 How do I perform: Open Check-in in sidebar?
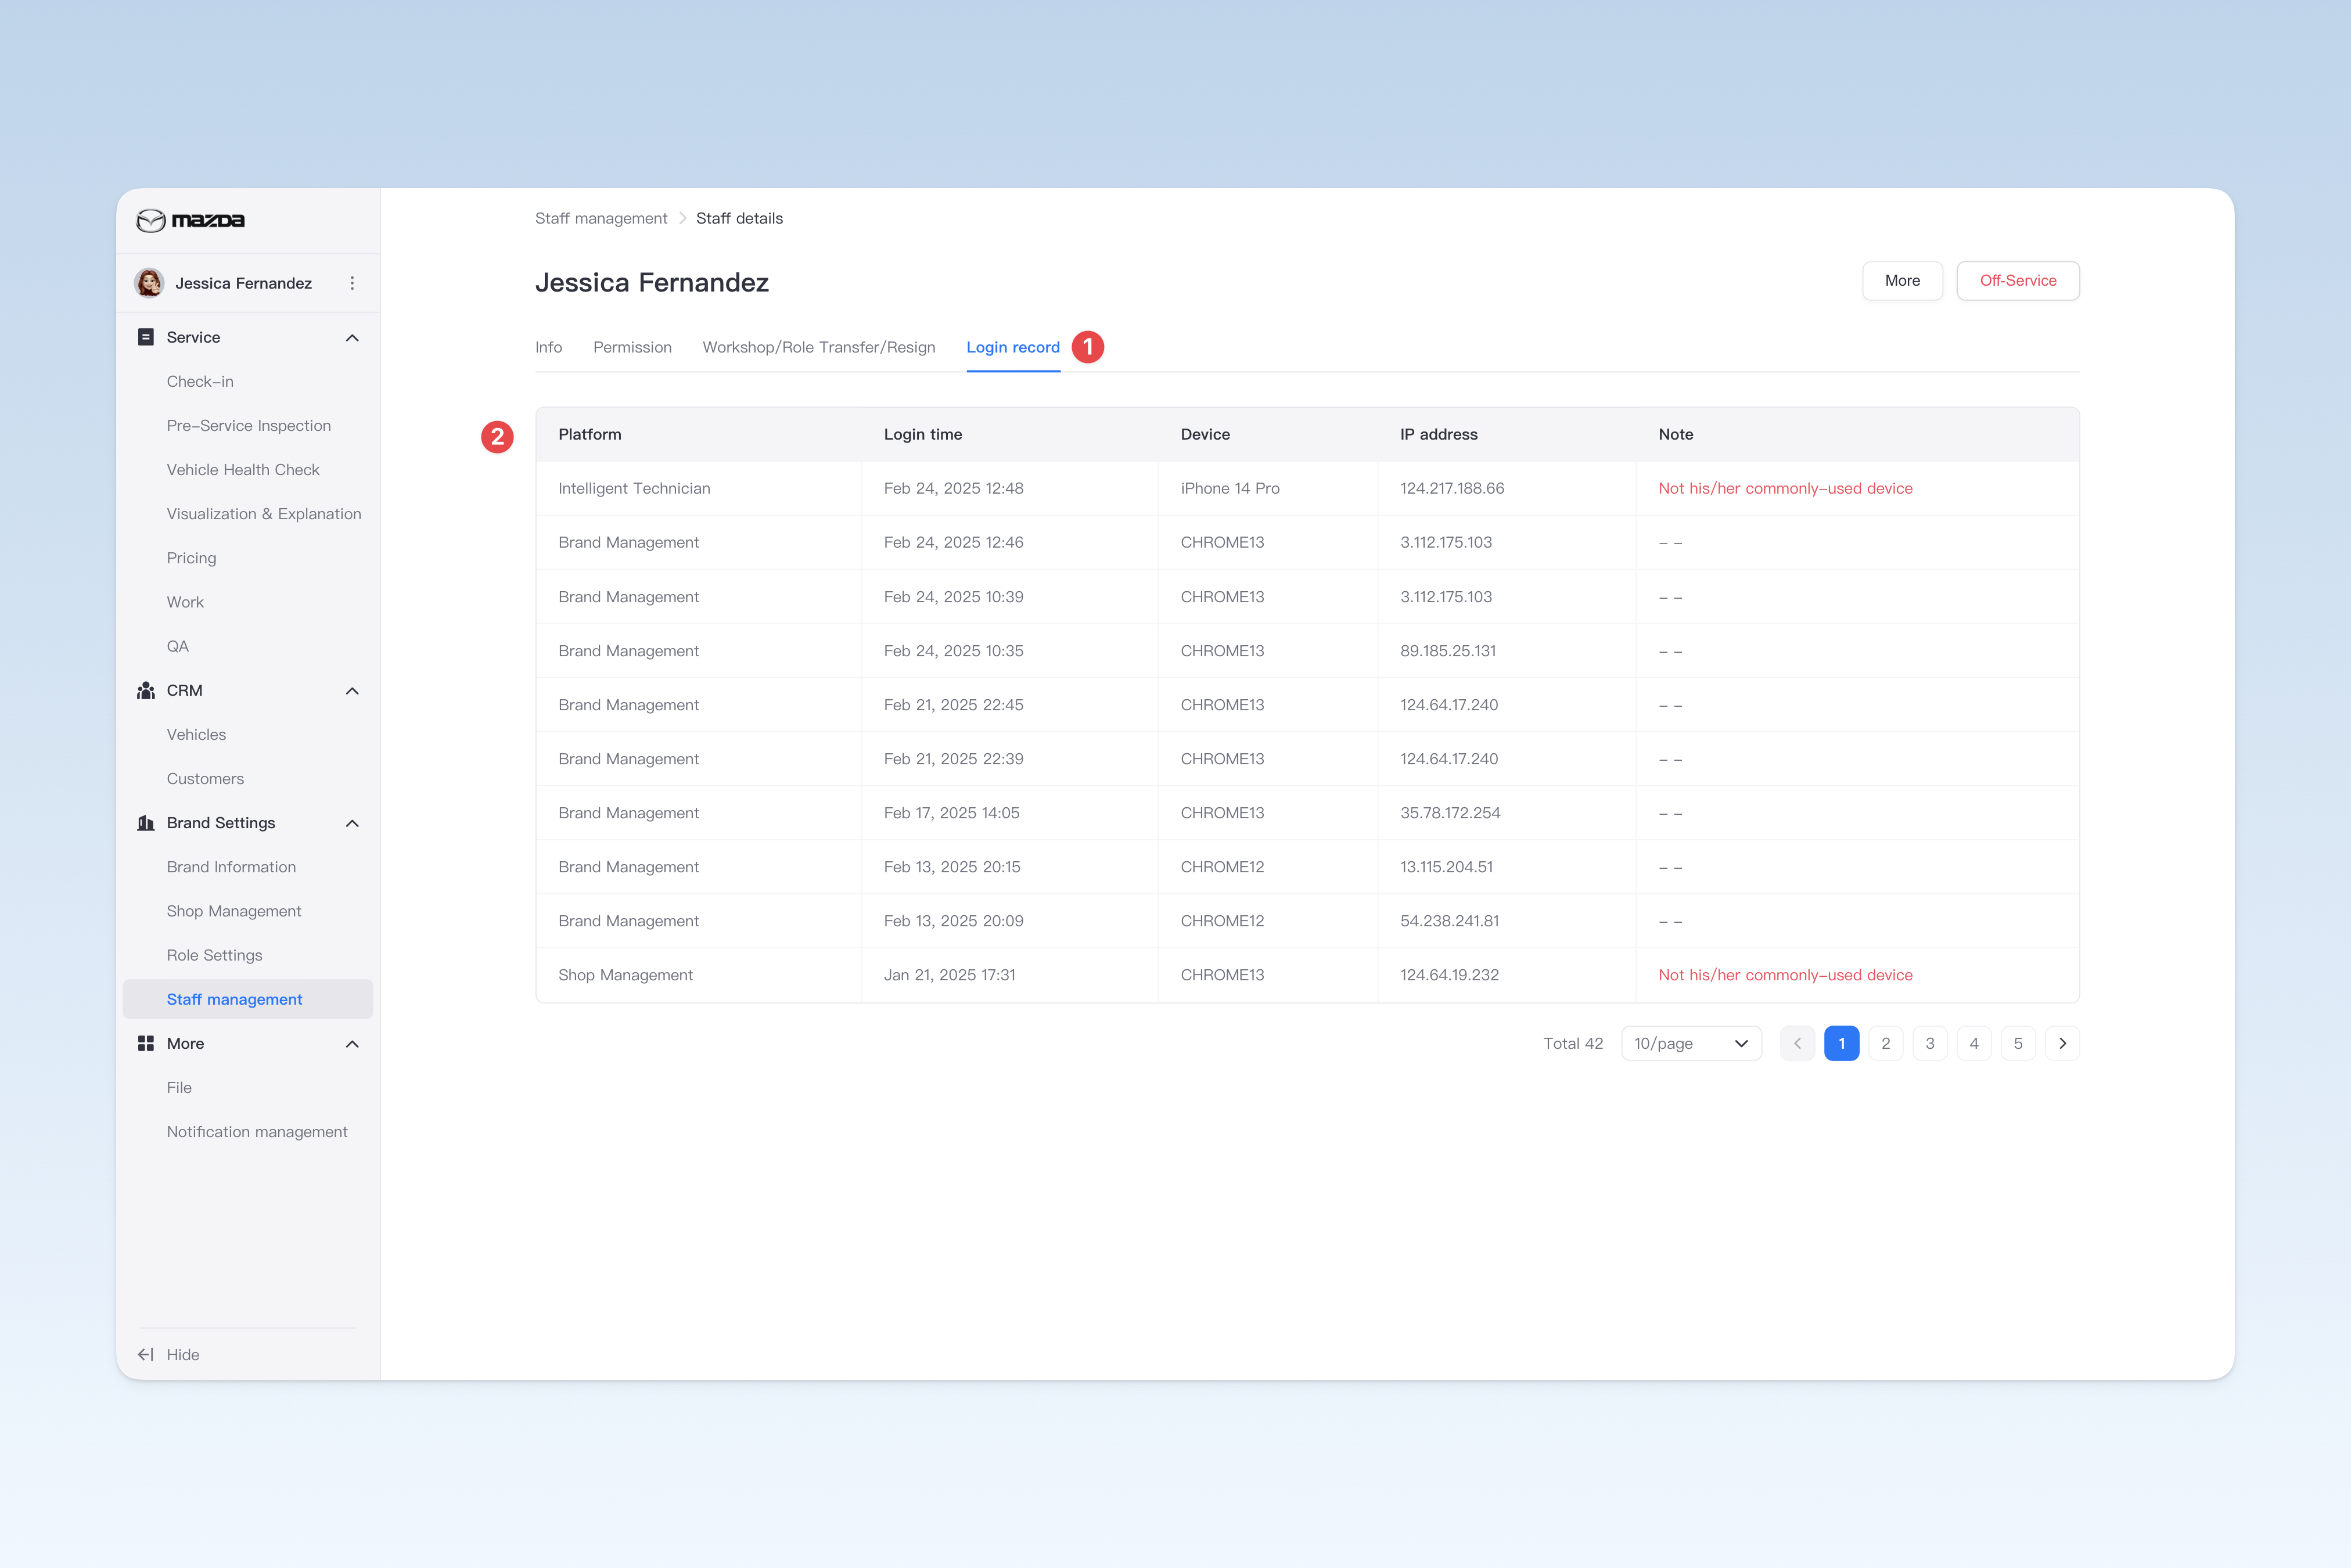[x=200, y=381]
